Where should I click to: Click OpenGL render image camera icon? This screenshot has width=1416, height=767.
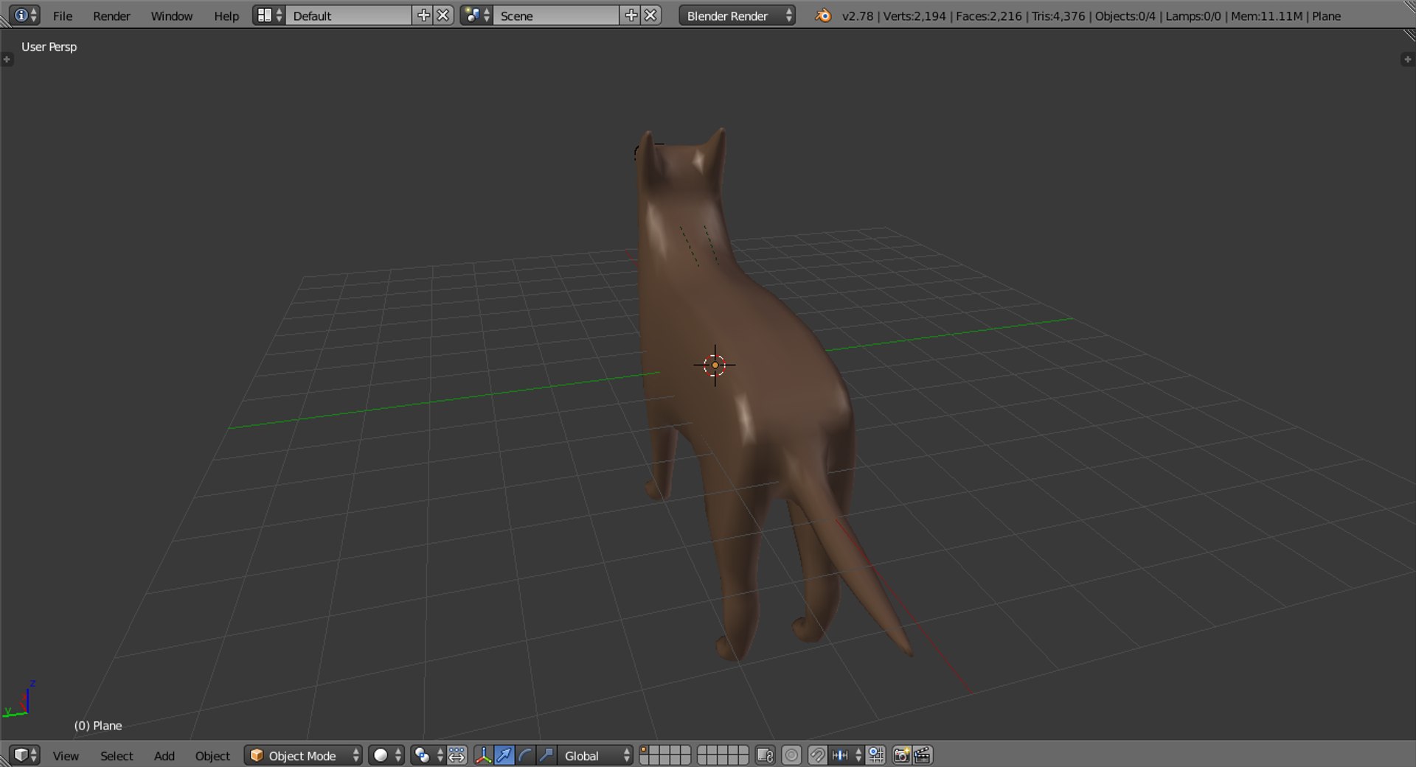click(901, 755)
